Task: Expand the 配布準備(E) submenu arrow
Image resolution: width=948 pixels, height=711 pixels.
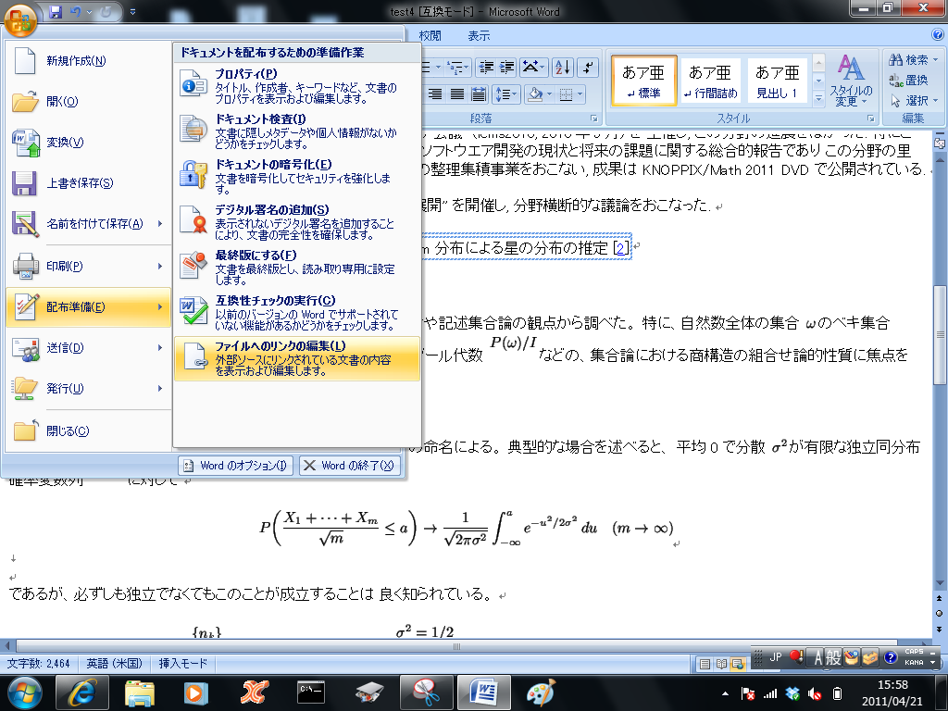Action: click(x=160, y=307)
